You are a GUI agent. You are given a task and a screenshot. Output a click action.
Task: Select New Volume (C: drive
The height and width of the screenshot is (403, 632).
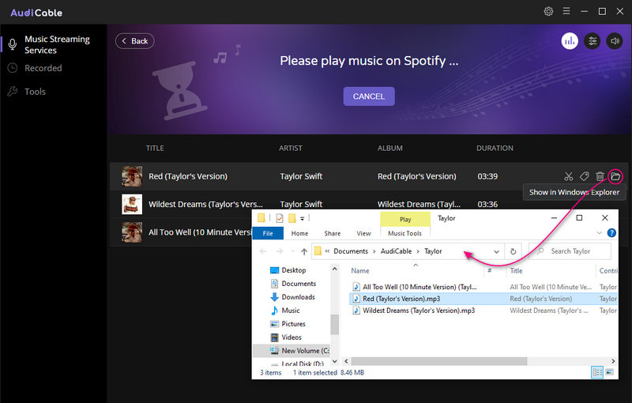pos(299,351)
